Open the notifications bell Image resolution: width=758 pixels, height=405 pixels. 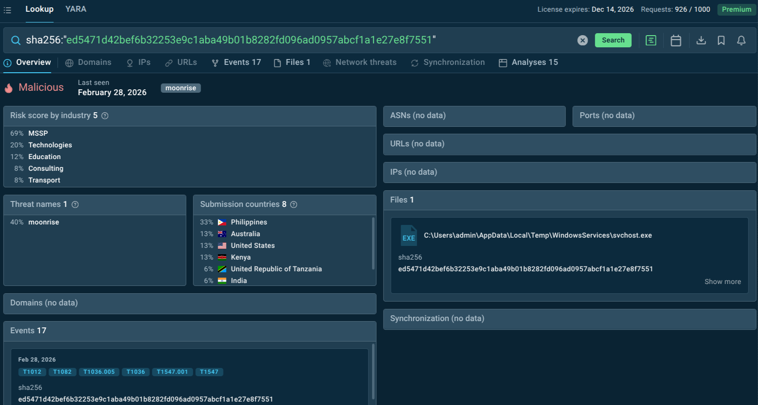[741, 40]
